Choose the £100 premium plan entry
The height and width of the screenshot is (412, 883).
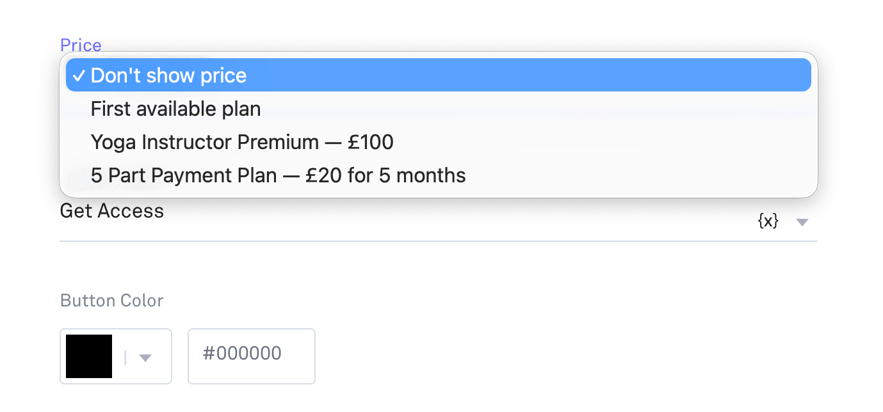pyautogui.click(x=439, y=142)
